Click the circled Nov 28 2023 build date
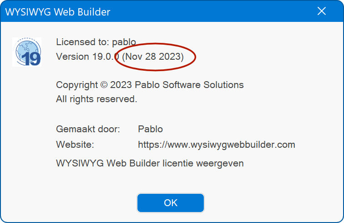 [x=153, y=57]
